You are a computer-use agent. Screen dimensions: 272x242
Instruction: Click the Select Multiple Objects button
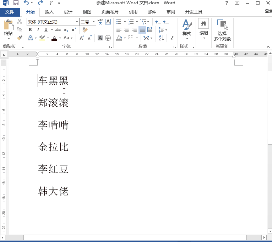222,30
